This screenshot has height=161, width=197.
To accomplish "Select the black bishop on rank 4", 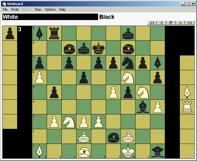I will [x=143, y=107].
